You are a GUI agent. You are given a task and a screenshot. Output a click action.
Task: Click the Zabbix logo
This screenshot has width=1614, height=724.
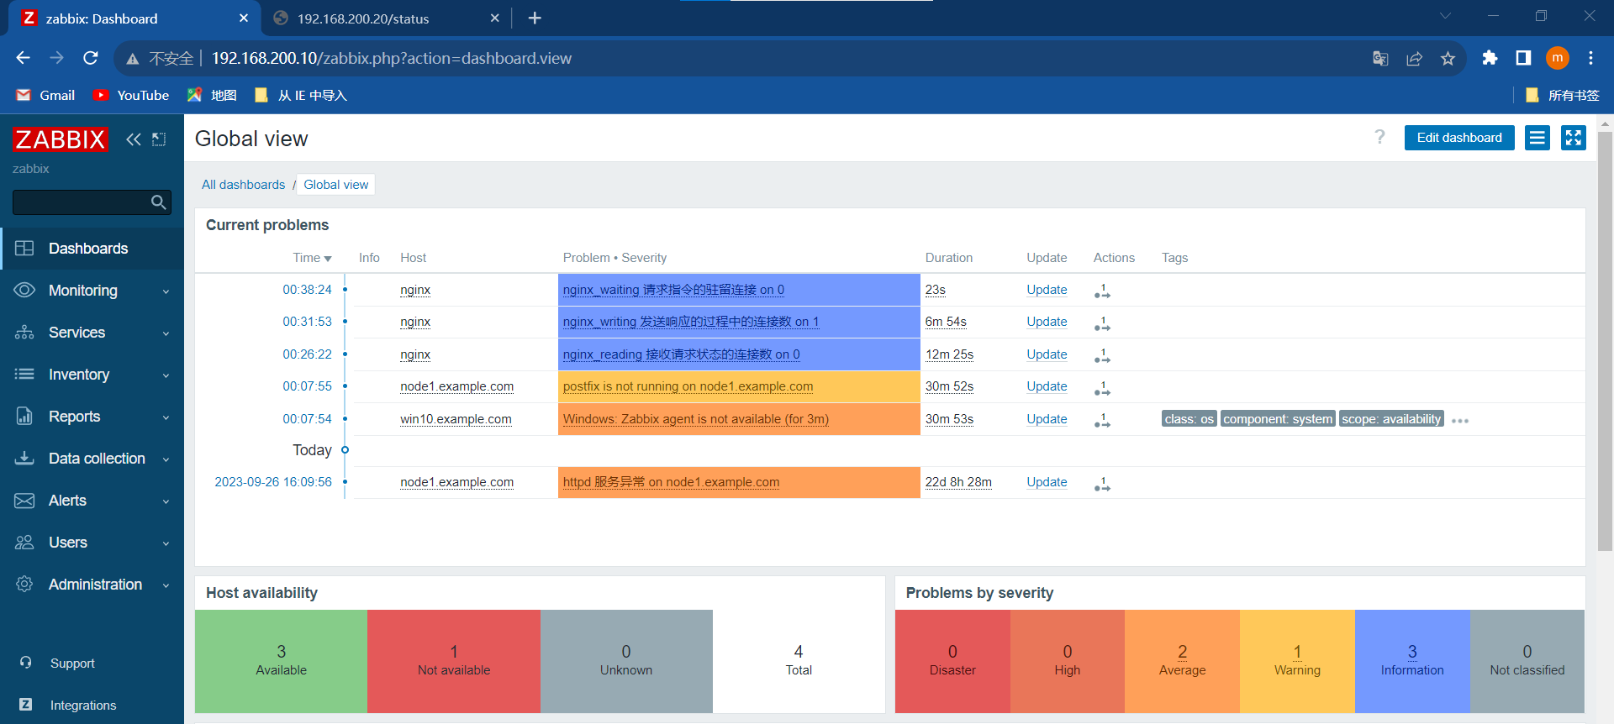(61, 139)
